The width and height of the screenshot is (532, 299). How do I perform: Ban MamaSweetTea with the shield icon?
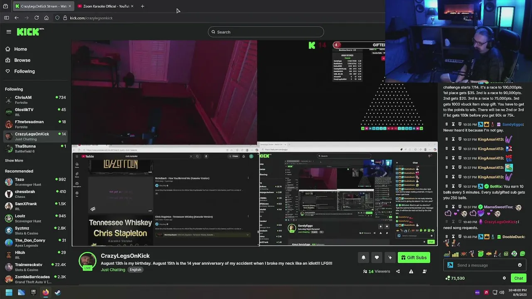pos(460,207)
